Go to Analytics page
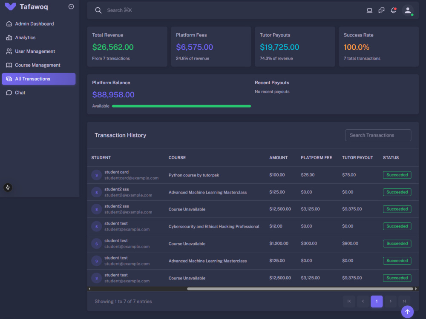Image resolution: width=426 pixels, height=319 pixels. pyautogui.click(x=39, y=37)
